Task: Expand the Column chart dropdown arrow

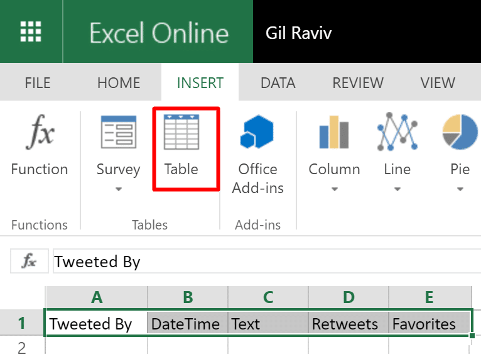Action: point(335,189)
